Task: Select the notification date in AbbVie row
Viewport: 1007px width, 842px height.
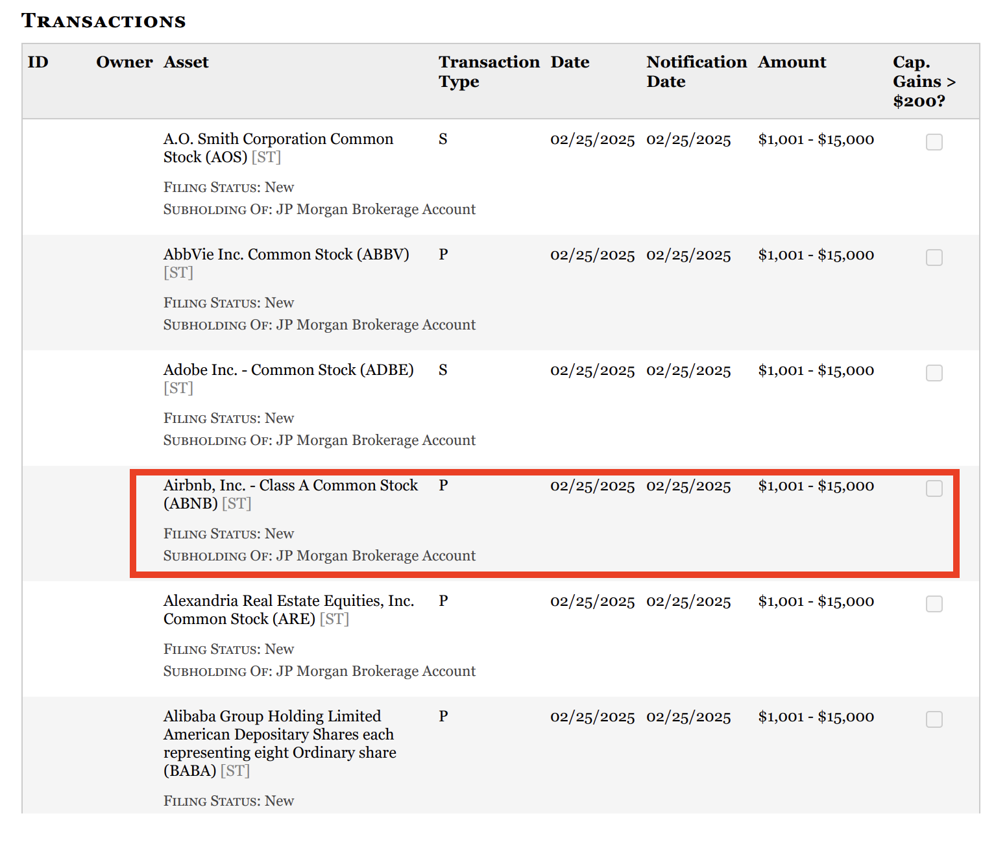Action: pyautogui.click(x=688, y=256)
